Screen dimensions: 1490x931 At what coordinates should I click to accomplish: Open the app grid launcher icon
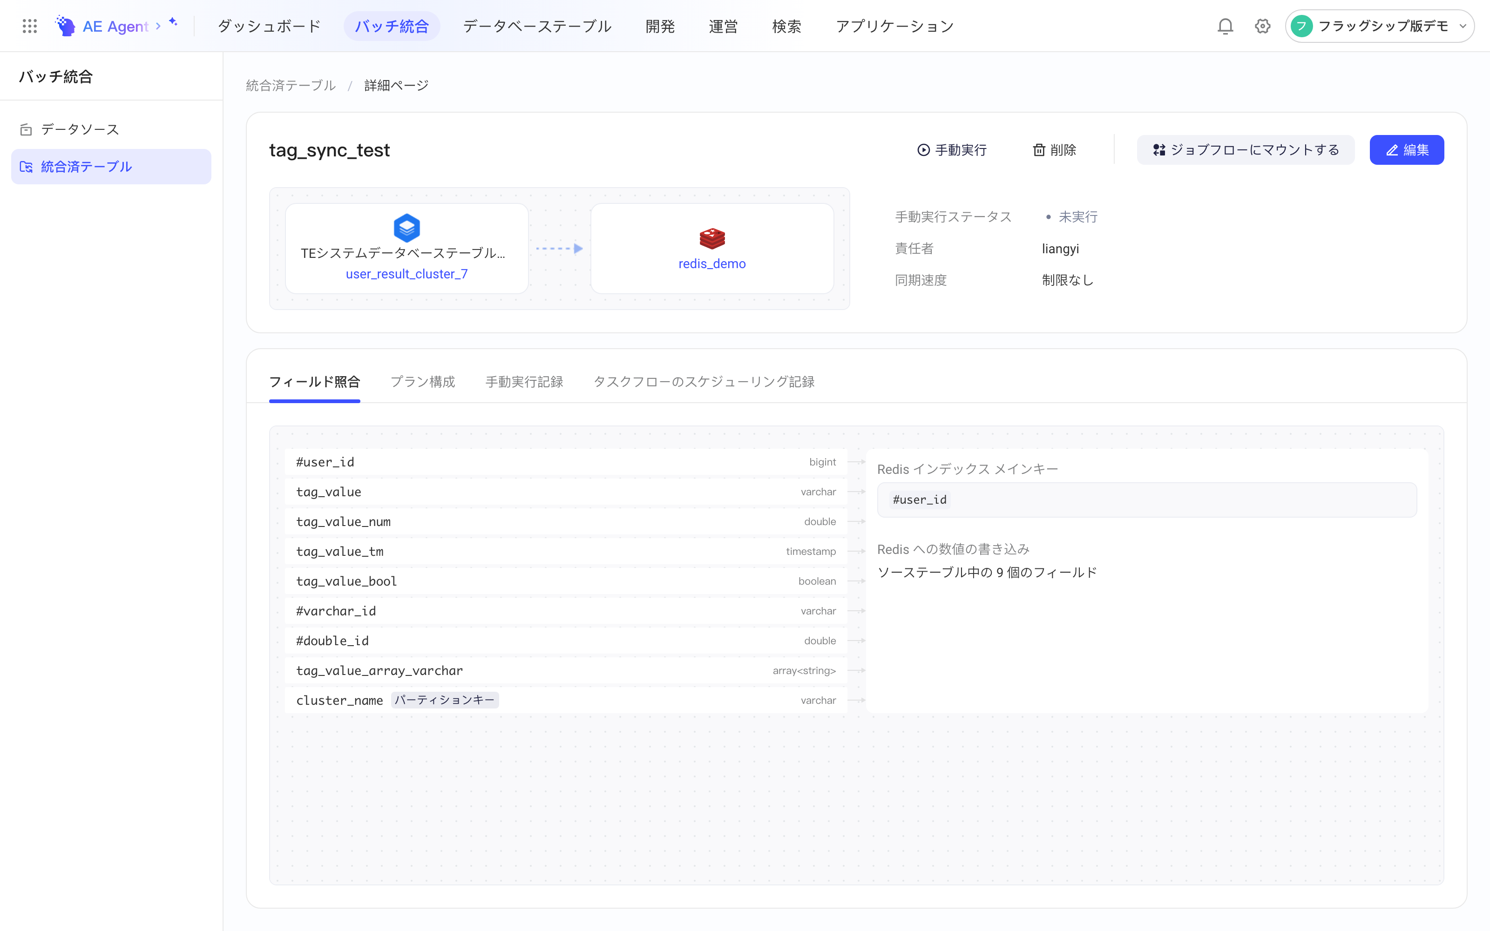pyautogui.click(x=29, y=26)
